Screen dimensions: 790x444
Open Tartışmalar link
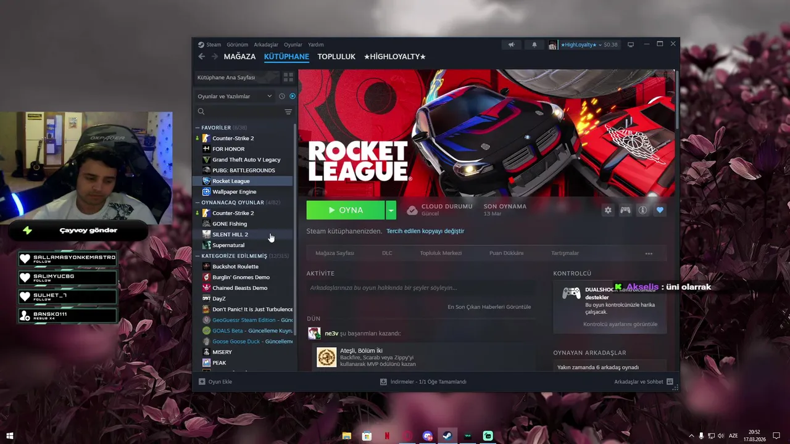(565, 253)
